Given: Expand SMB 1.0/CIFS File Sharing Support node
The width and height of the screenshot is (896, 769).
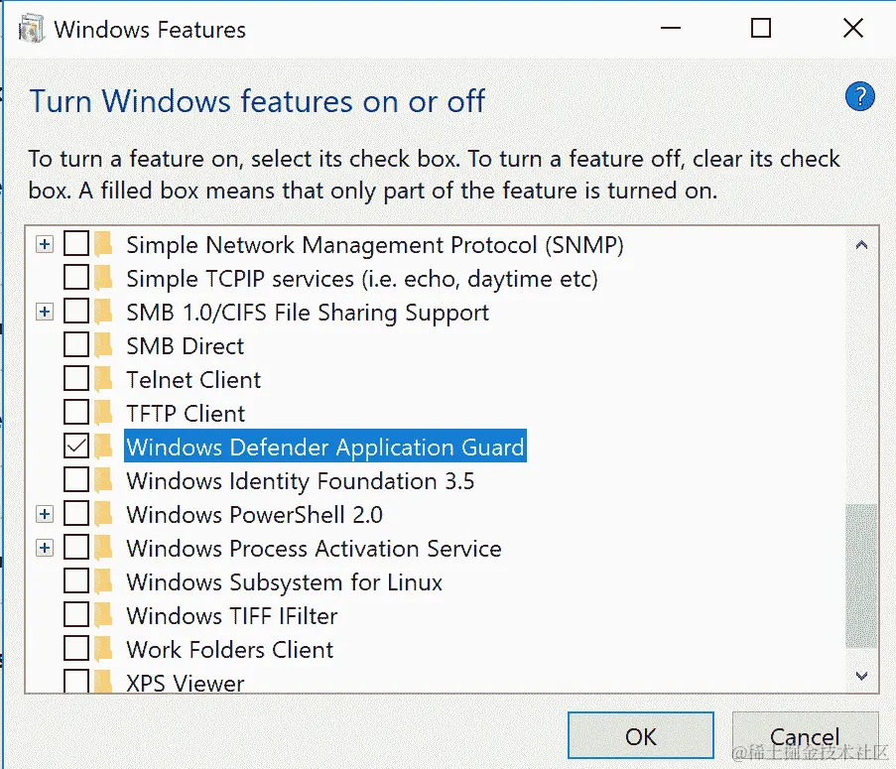Looking at the screenshot, I should pyautogui.click(x=44, y=312).
